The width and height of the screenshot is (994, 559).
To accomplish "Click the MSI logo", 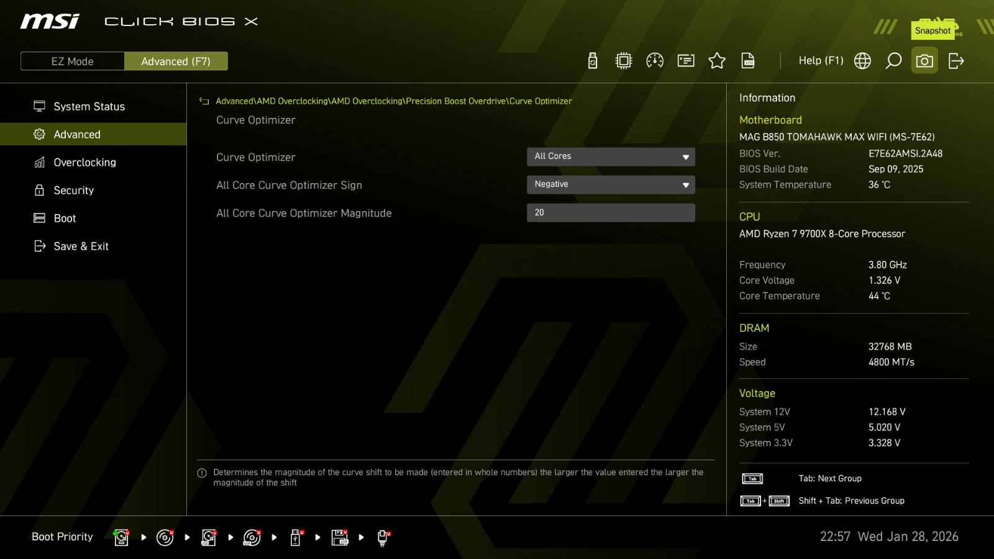I will tap(50, 22).
